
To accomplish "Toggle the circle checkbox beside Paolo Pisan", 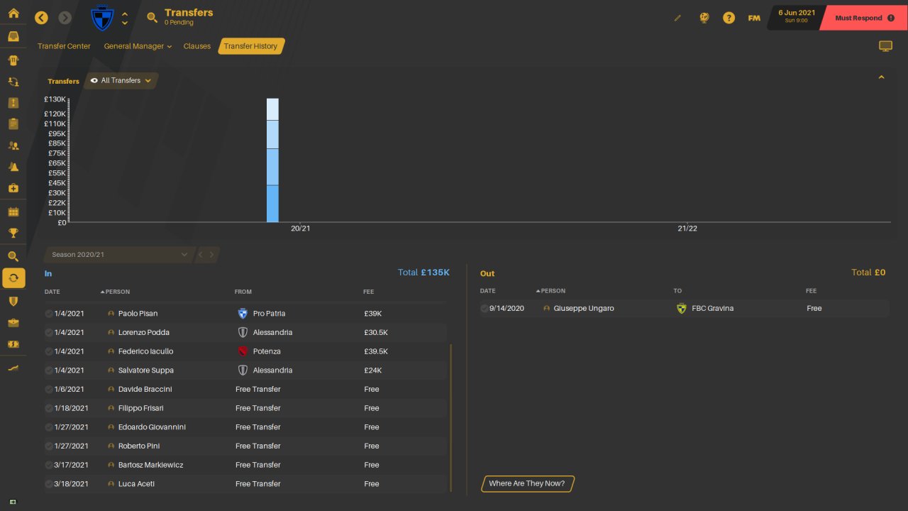I will coord(48,313).
